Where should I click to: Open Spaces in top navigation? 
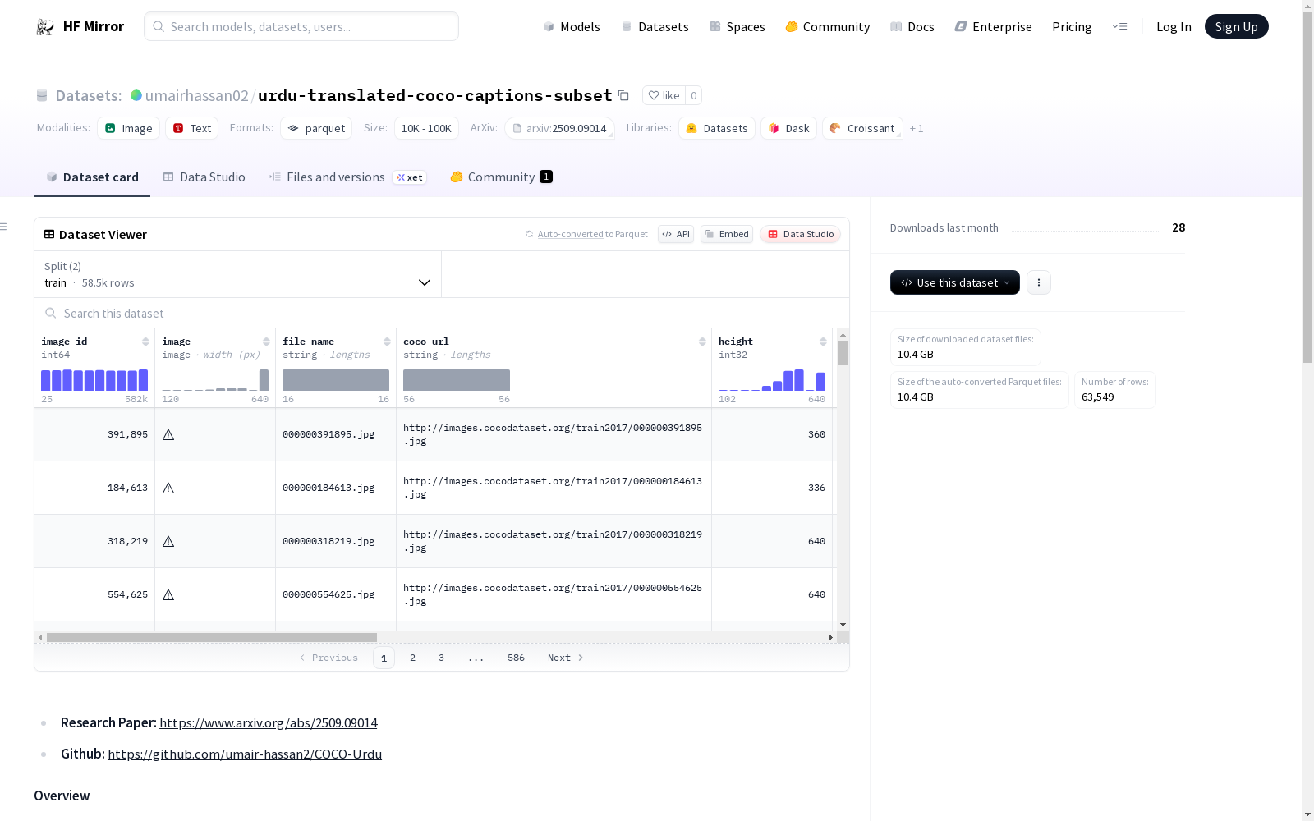coord(737,27)
